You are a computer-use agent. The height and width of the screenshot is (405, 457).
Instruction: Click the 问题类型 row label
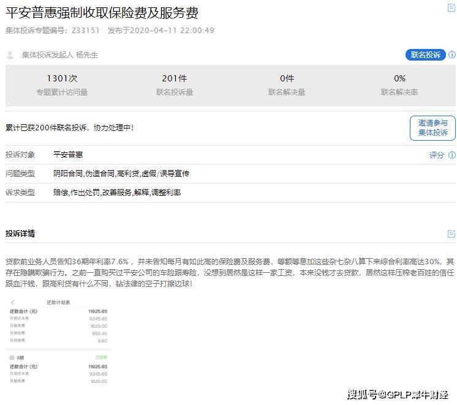point(20,174)
